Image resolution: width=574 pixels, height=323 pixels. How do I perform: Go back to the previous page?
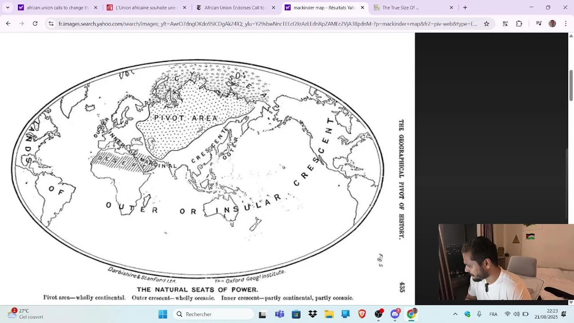8,24
